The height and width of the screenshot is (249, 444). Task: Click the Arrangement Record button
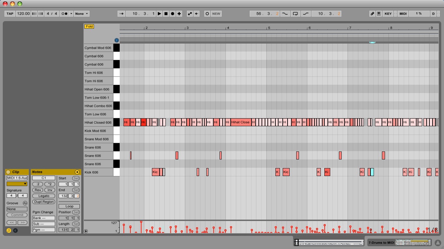pos(172,14)
